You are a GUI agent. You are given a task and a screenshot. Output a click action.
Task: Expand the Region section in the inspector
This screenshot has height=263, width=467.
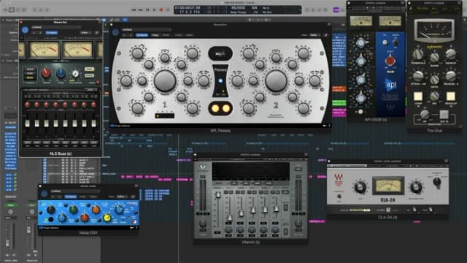click(x=3, y=20)
